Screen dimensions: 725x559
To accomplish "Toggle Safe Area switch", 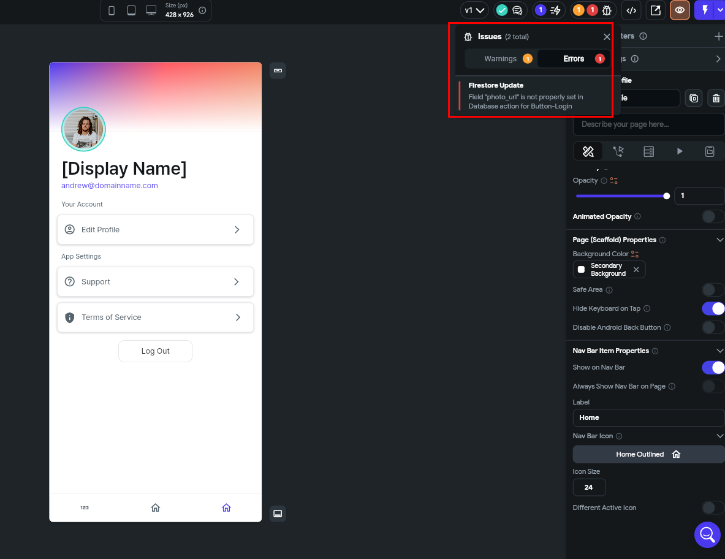I will [x=713, y=290].
